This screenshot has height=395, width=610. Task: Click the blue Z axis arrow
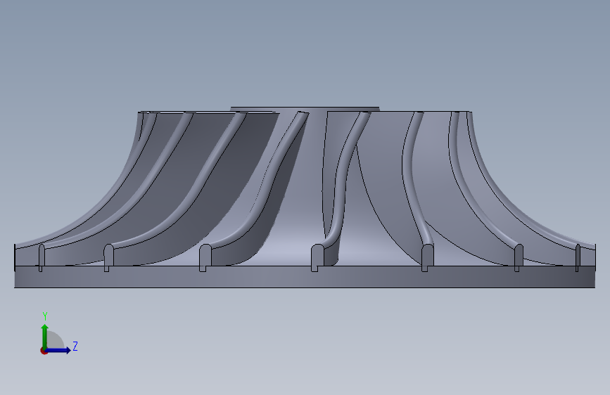(x=58, y=350)
